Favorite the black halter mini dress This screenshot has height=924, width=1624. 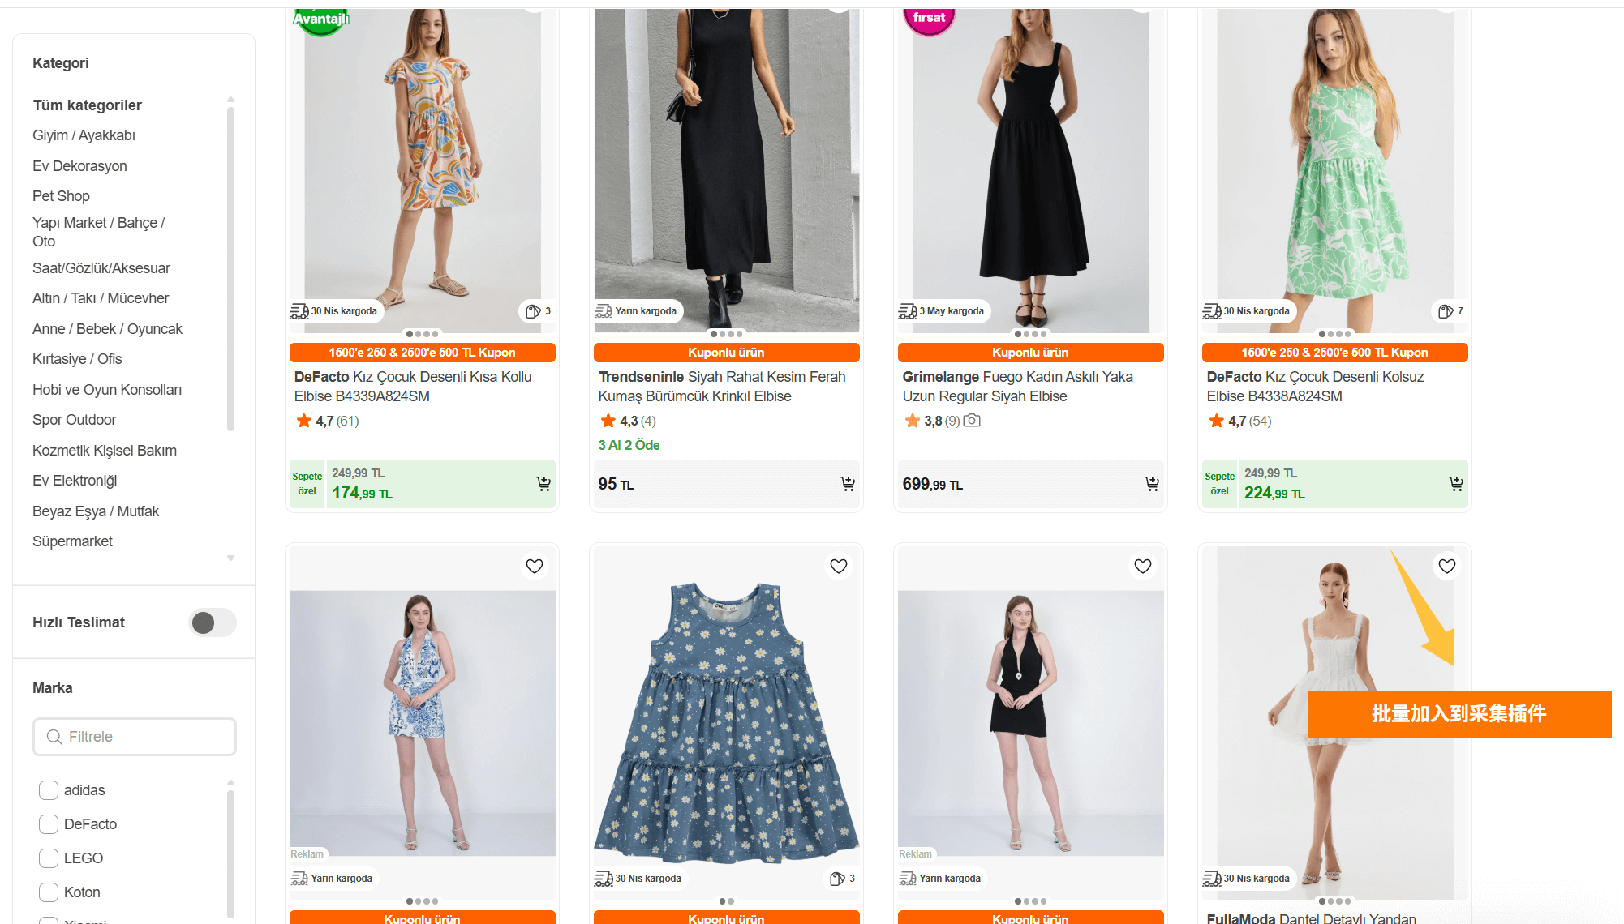(1143, 566)
